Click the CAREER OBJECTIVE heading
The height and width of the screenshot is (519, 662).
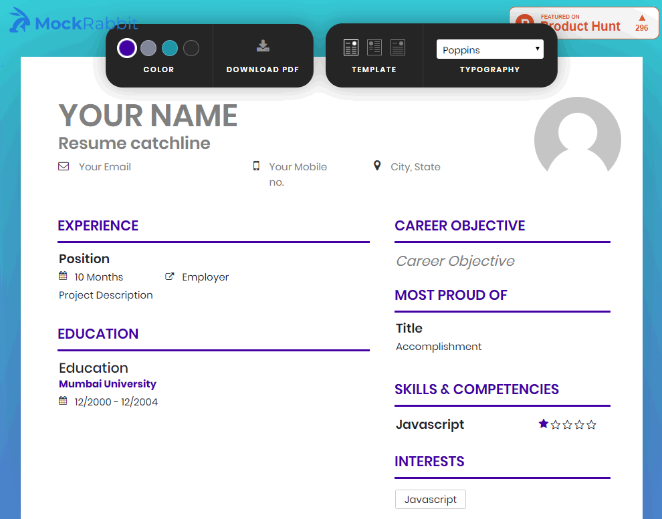point(460,226)
